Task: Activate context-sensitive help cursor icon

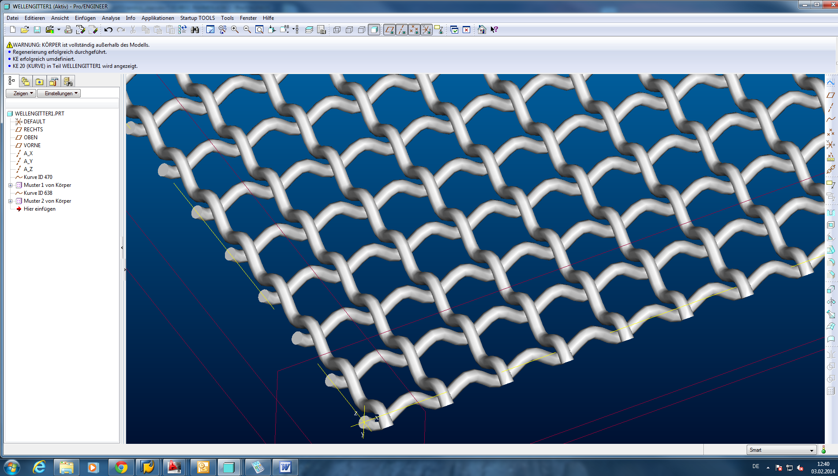Action: (x=494, y=30)
